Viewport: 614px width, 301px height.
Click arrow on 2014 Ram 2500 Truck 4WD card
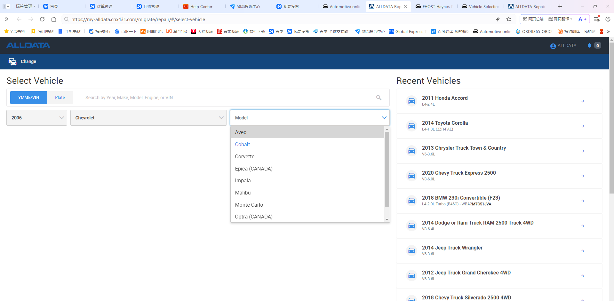583,226
